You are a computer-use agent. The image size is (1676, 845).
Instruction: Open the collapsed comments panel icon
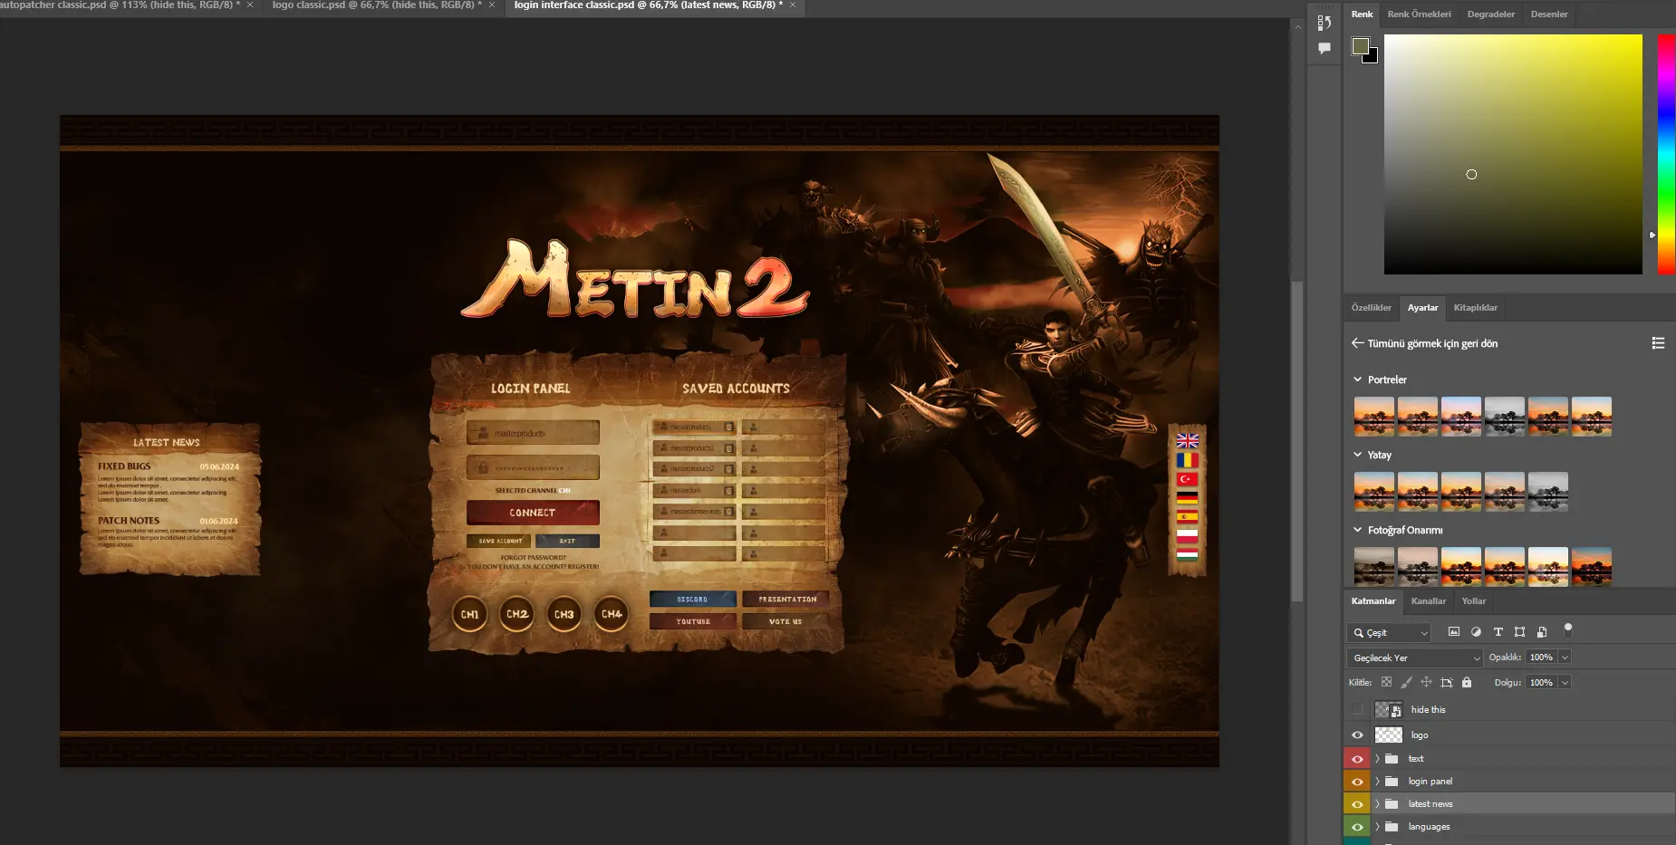(x=1324, y=48)
